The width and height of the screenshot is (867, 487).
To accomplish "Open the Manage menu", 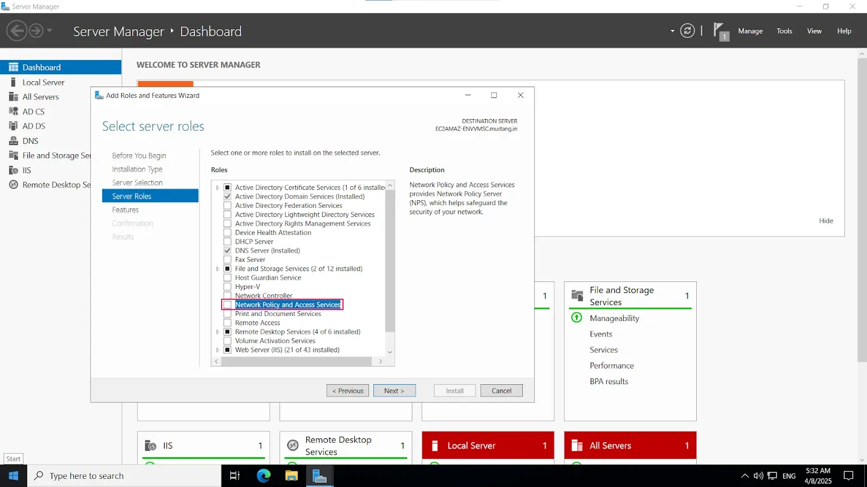I will tap(750, 31).
